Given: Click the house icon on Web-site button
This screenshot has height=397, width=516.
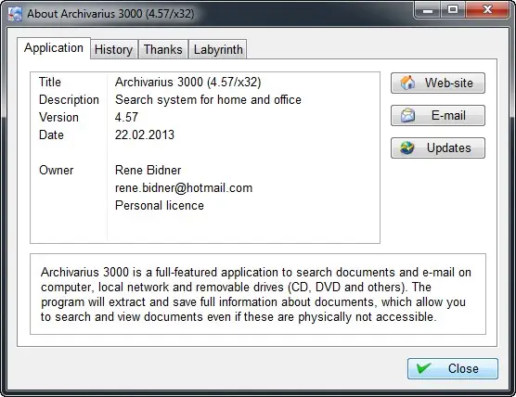Looking at the screenshot, I should point(407,83).
